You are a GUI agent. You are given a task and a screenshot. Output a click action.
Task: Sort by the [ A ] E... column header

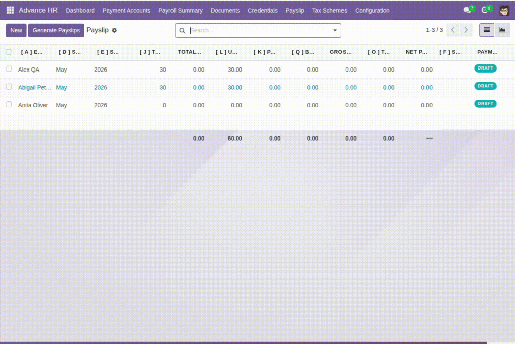tap(32, 52)
